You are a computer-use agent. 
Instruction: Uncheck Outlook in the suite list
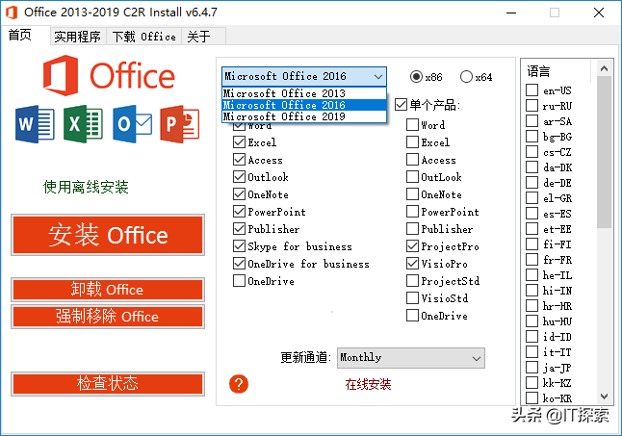point(239,177)
